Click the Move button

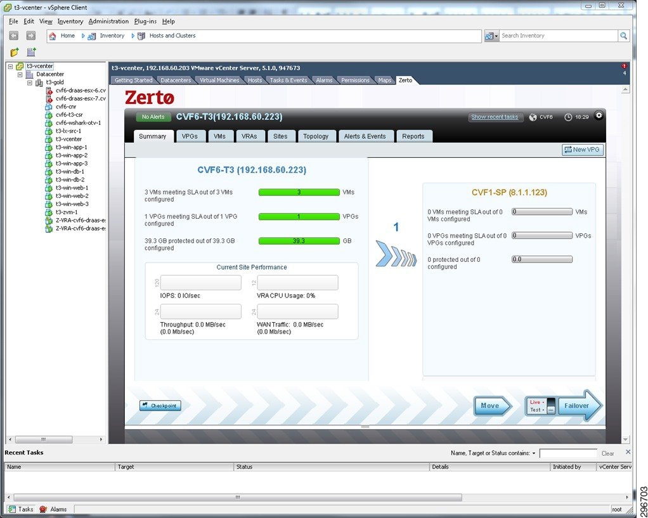(x=492, y=406)
